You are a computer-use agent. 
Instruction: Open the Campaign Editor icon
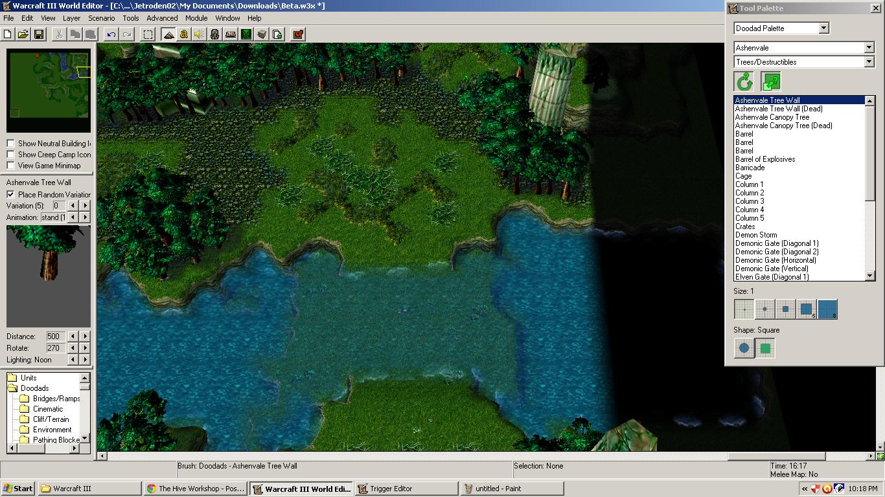pyautogui.click(x=231, y=34)
